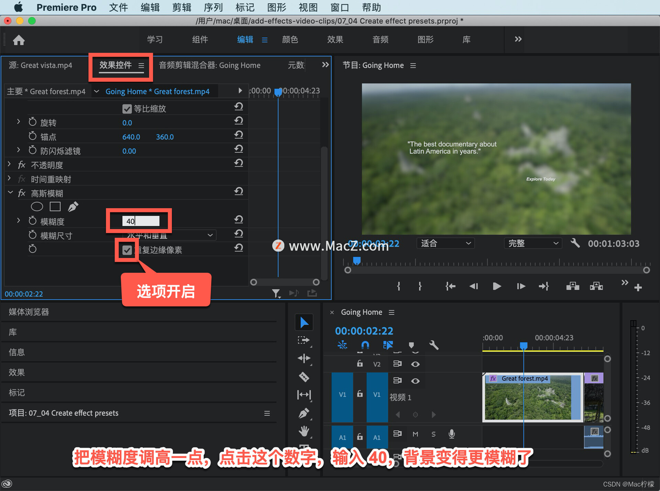Image resolution: width=660 pixels, height=491 pixels.
Task: Expand the 不透明度 opacity effect
Action: pyautogui.click(x=10, y=165)
